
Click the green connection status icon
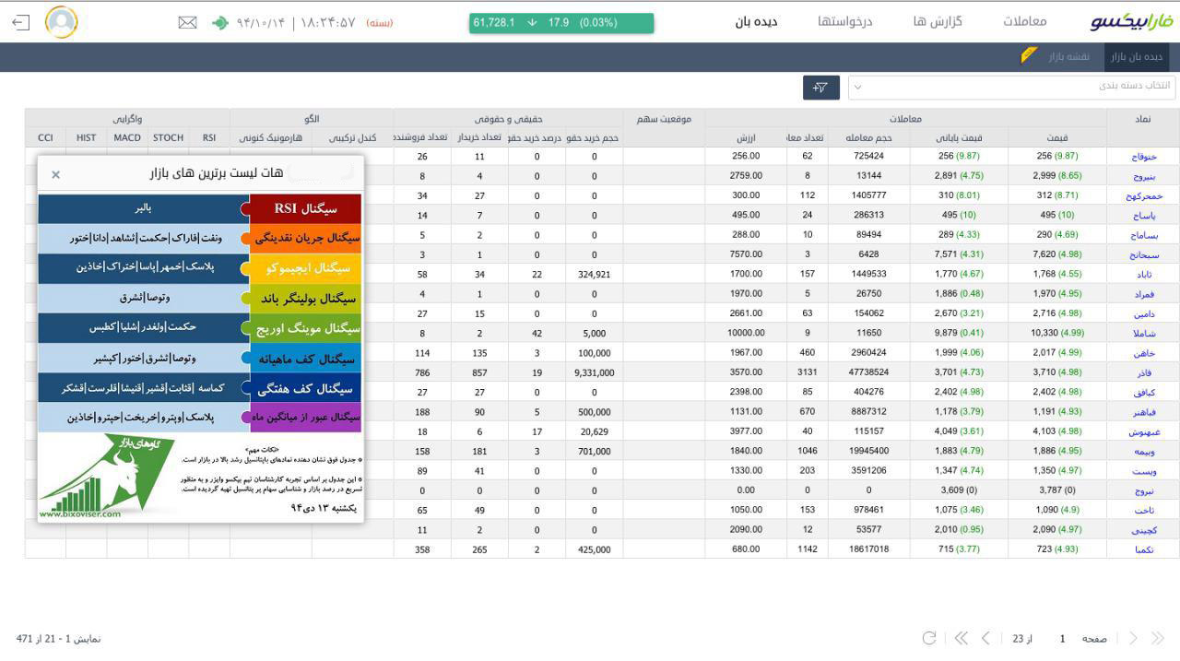219,22
